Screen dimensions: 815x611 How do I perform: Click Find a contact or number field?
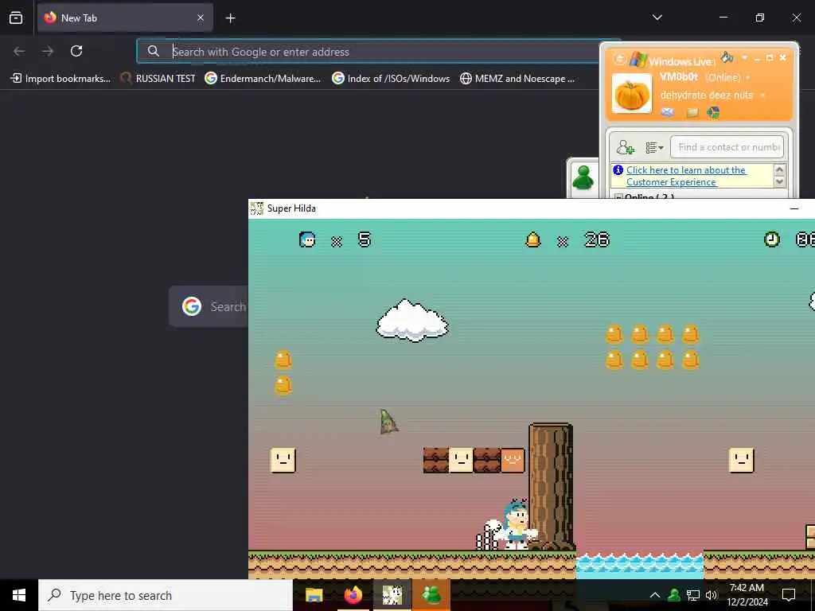727,147
